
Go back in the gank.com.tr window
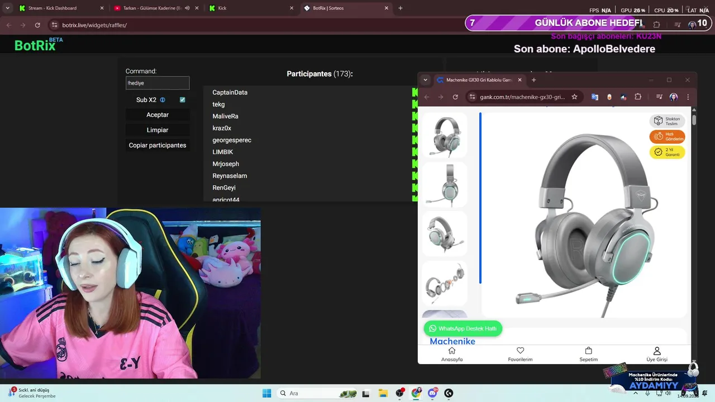pyautogui.click(x=427, y=97)
